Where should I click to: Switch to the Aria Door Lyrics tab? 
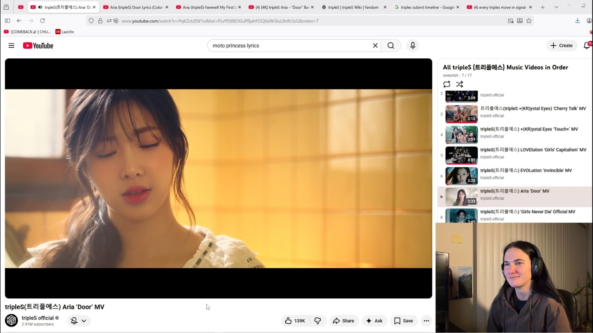click(135, 7)
